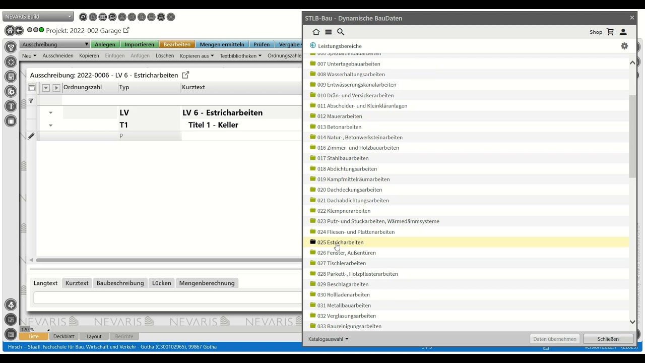645x363 pixels.
Task: Click the NEVARIS back arrow button
Action: click(x=19, y=31)
